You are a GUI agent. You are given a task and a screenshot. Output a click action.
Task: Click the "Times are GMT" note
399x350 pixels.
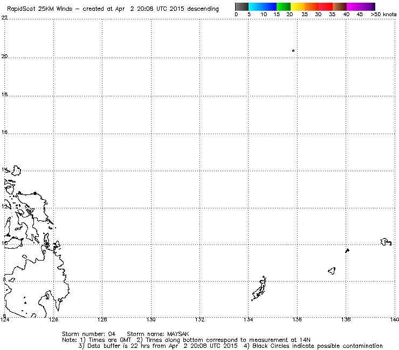pyautogui.click(x=109, y=340)
